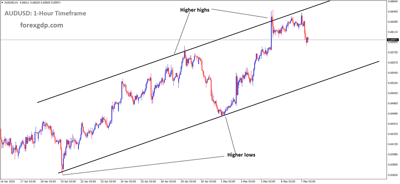
Task: Click price level 0.65575 on axis
Action: (393, 63)
